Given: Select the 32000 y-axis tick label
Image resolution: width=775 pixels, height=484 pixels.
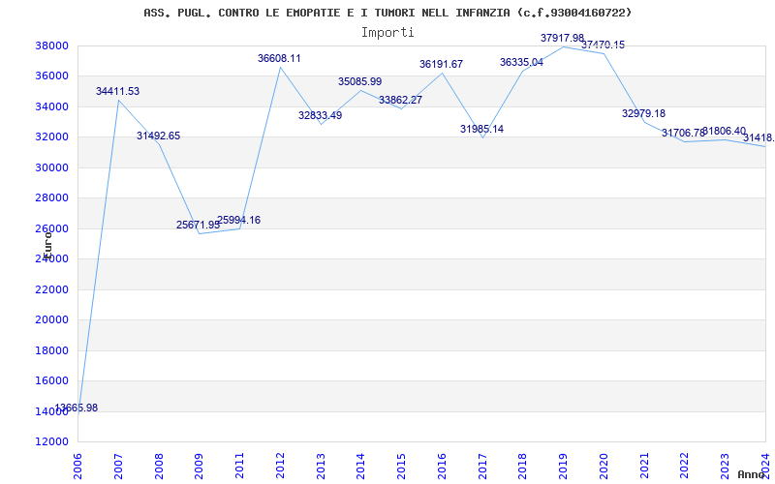Looking at the screenshot, I should (x=51, y=137).
